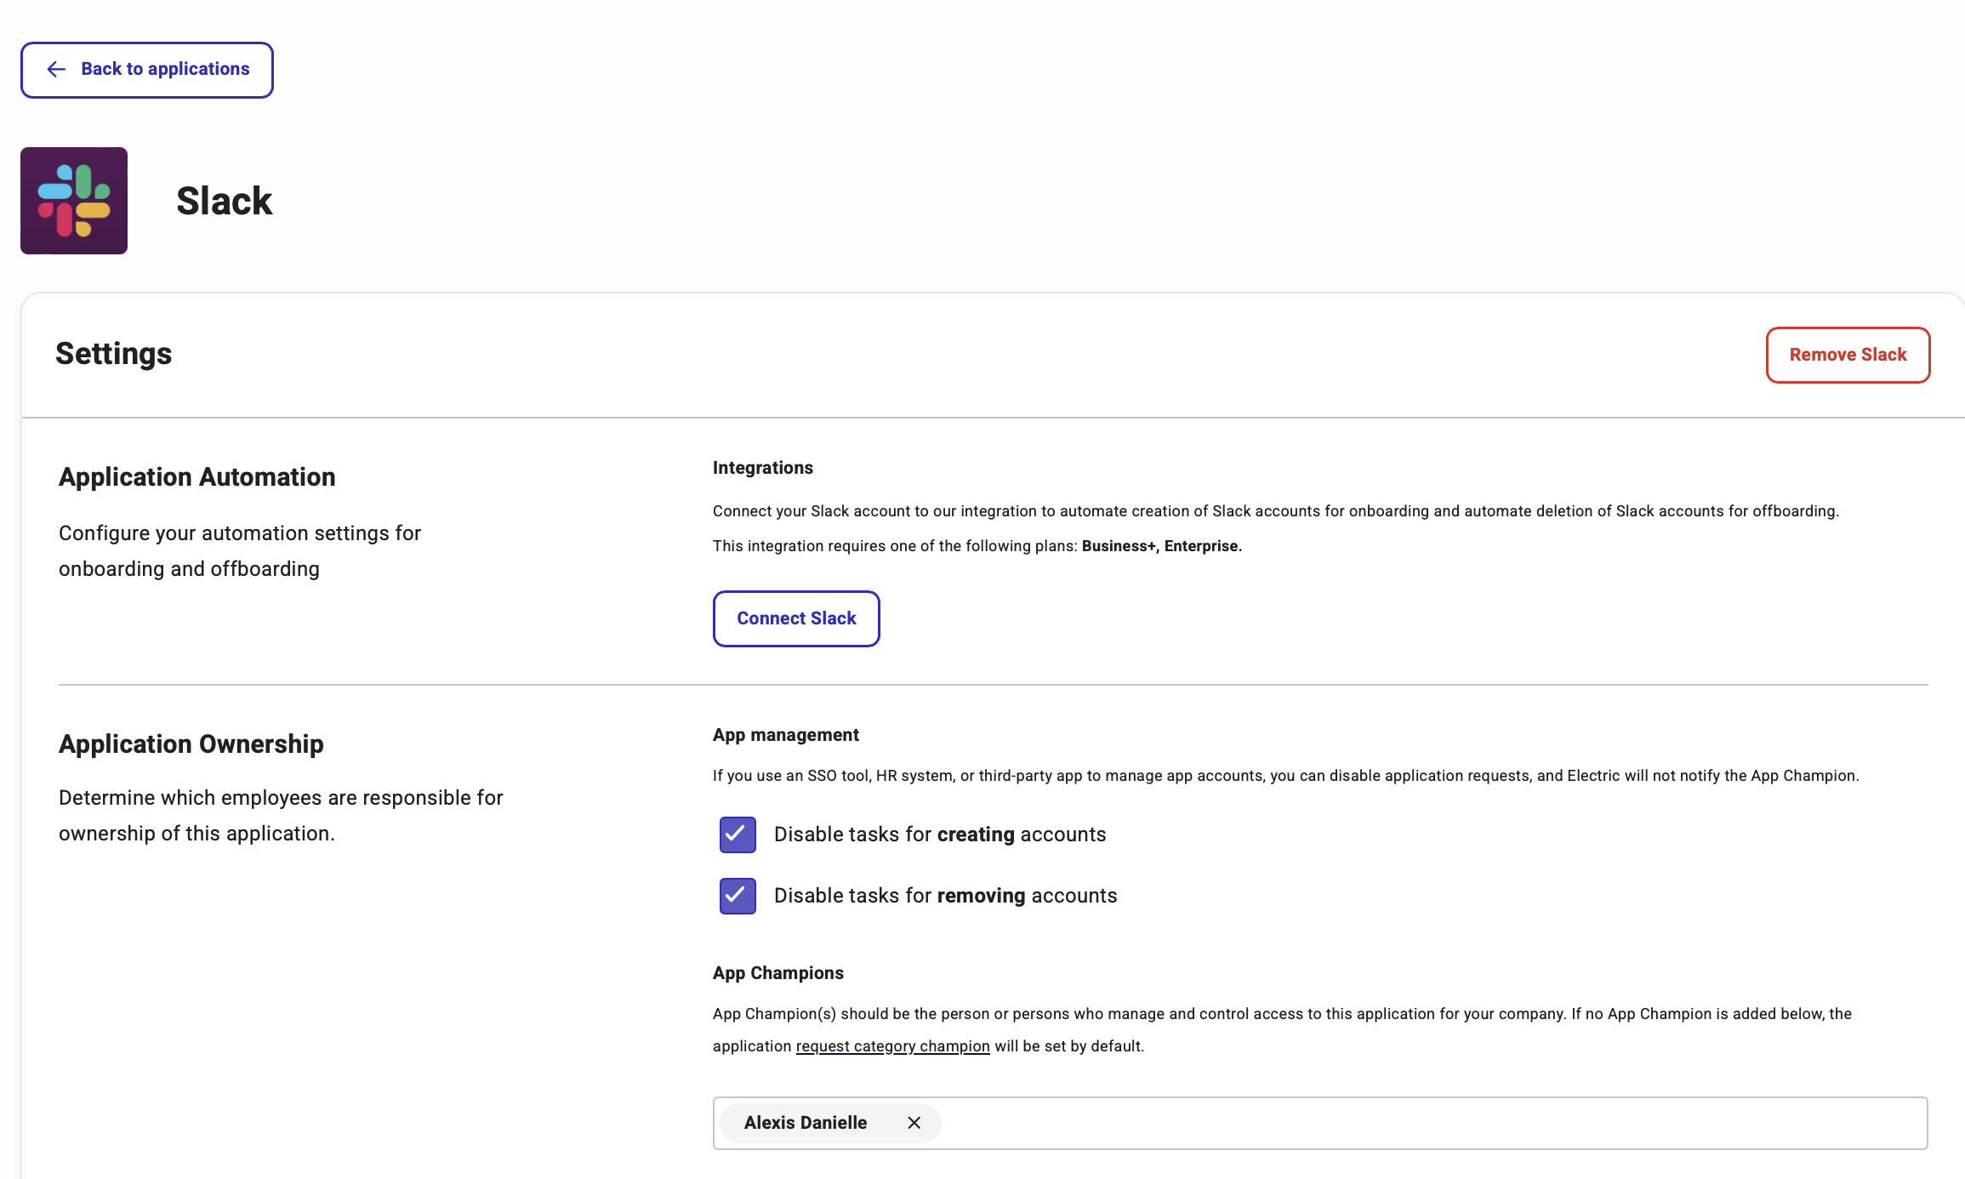Click the Integrations subsection label
This screenshot has width=1965, height=1179.
pos(762,468)
